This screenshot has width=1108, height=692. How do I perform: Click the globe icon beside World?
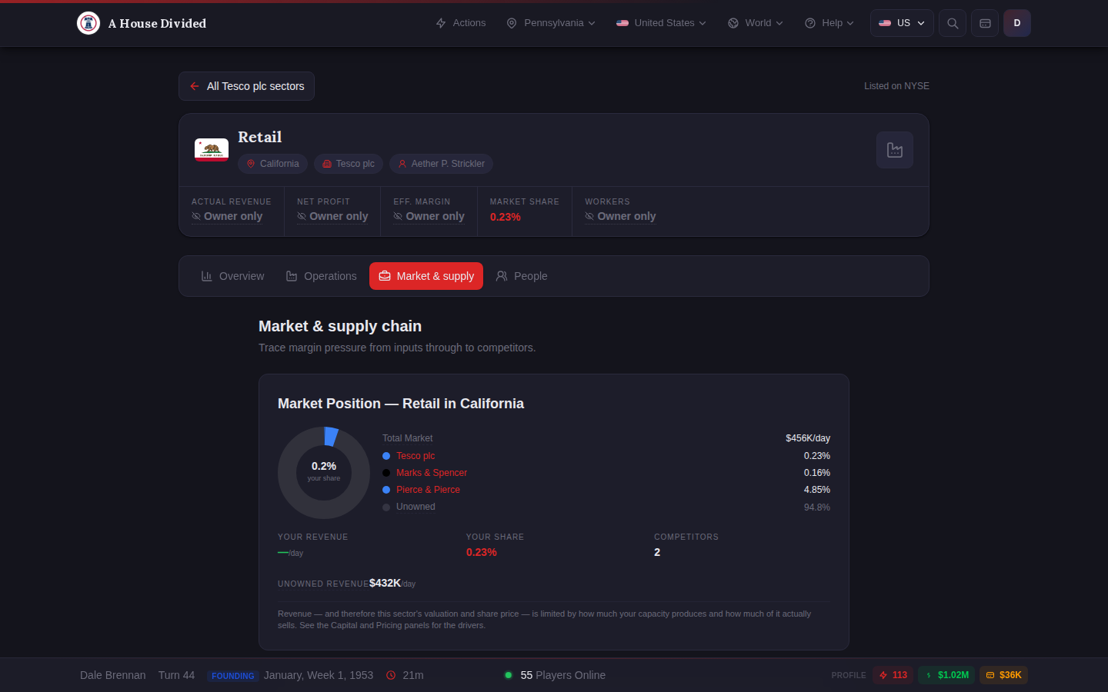(x=733, y=23)
